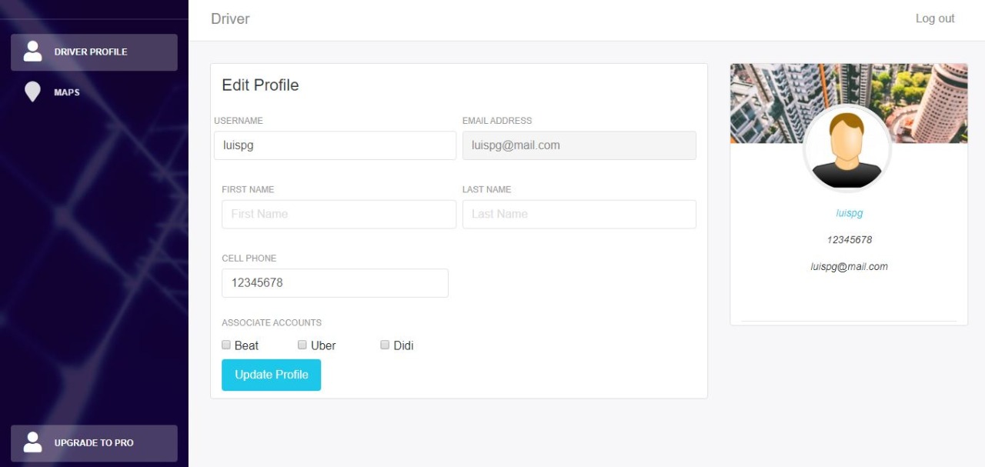985x467 pixels.
Task: Enable the Uber associate account checkbox
Action: (302, 345)
